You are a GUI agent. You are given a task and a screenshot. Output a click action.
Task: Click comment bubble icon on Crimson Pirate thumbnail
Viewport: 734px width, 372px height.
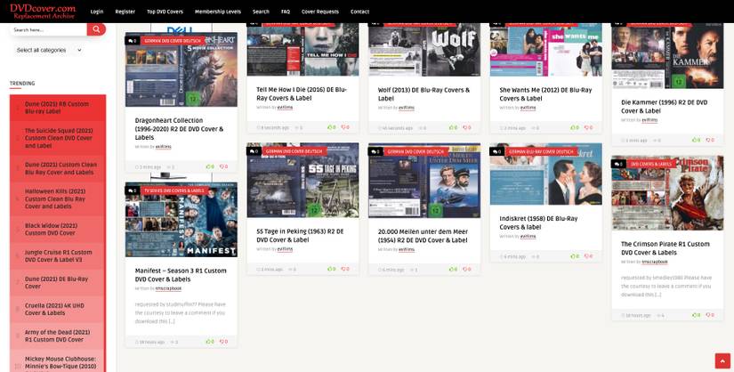[619, 164]
